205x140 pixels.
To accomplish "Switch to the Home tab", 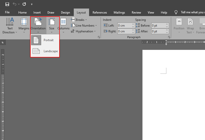I will (x=23, y=12).
